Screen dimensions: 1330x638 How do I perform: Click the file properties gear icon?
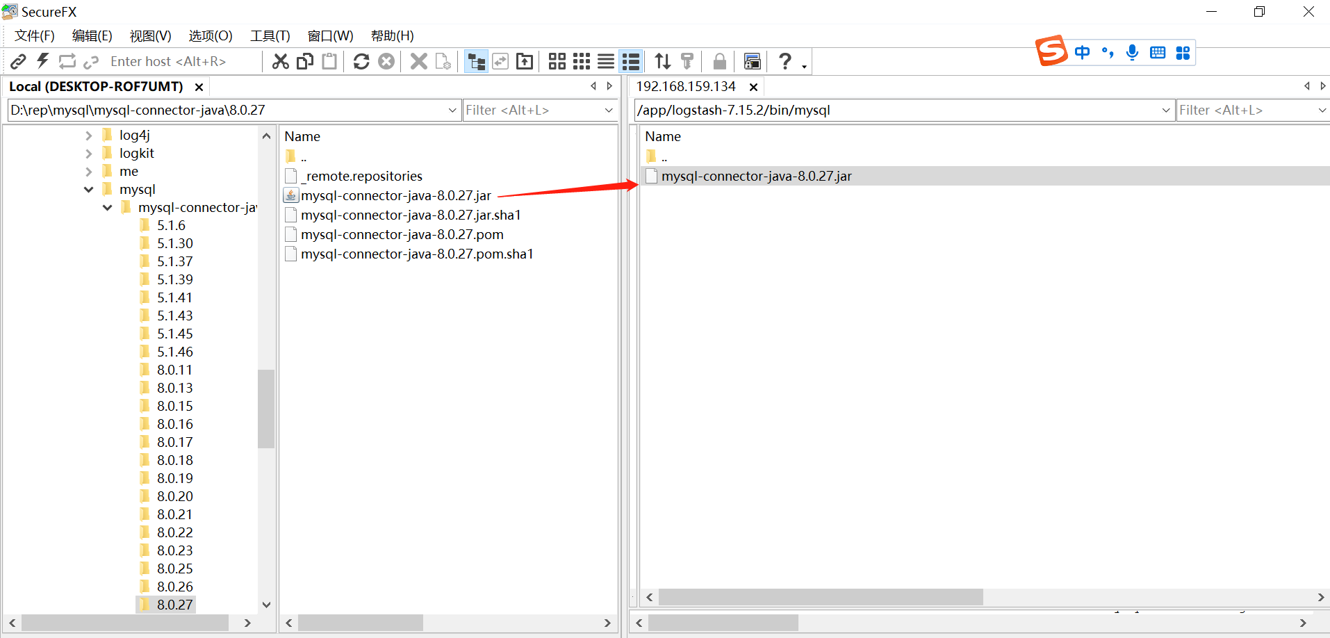click(x=443, y=62)
